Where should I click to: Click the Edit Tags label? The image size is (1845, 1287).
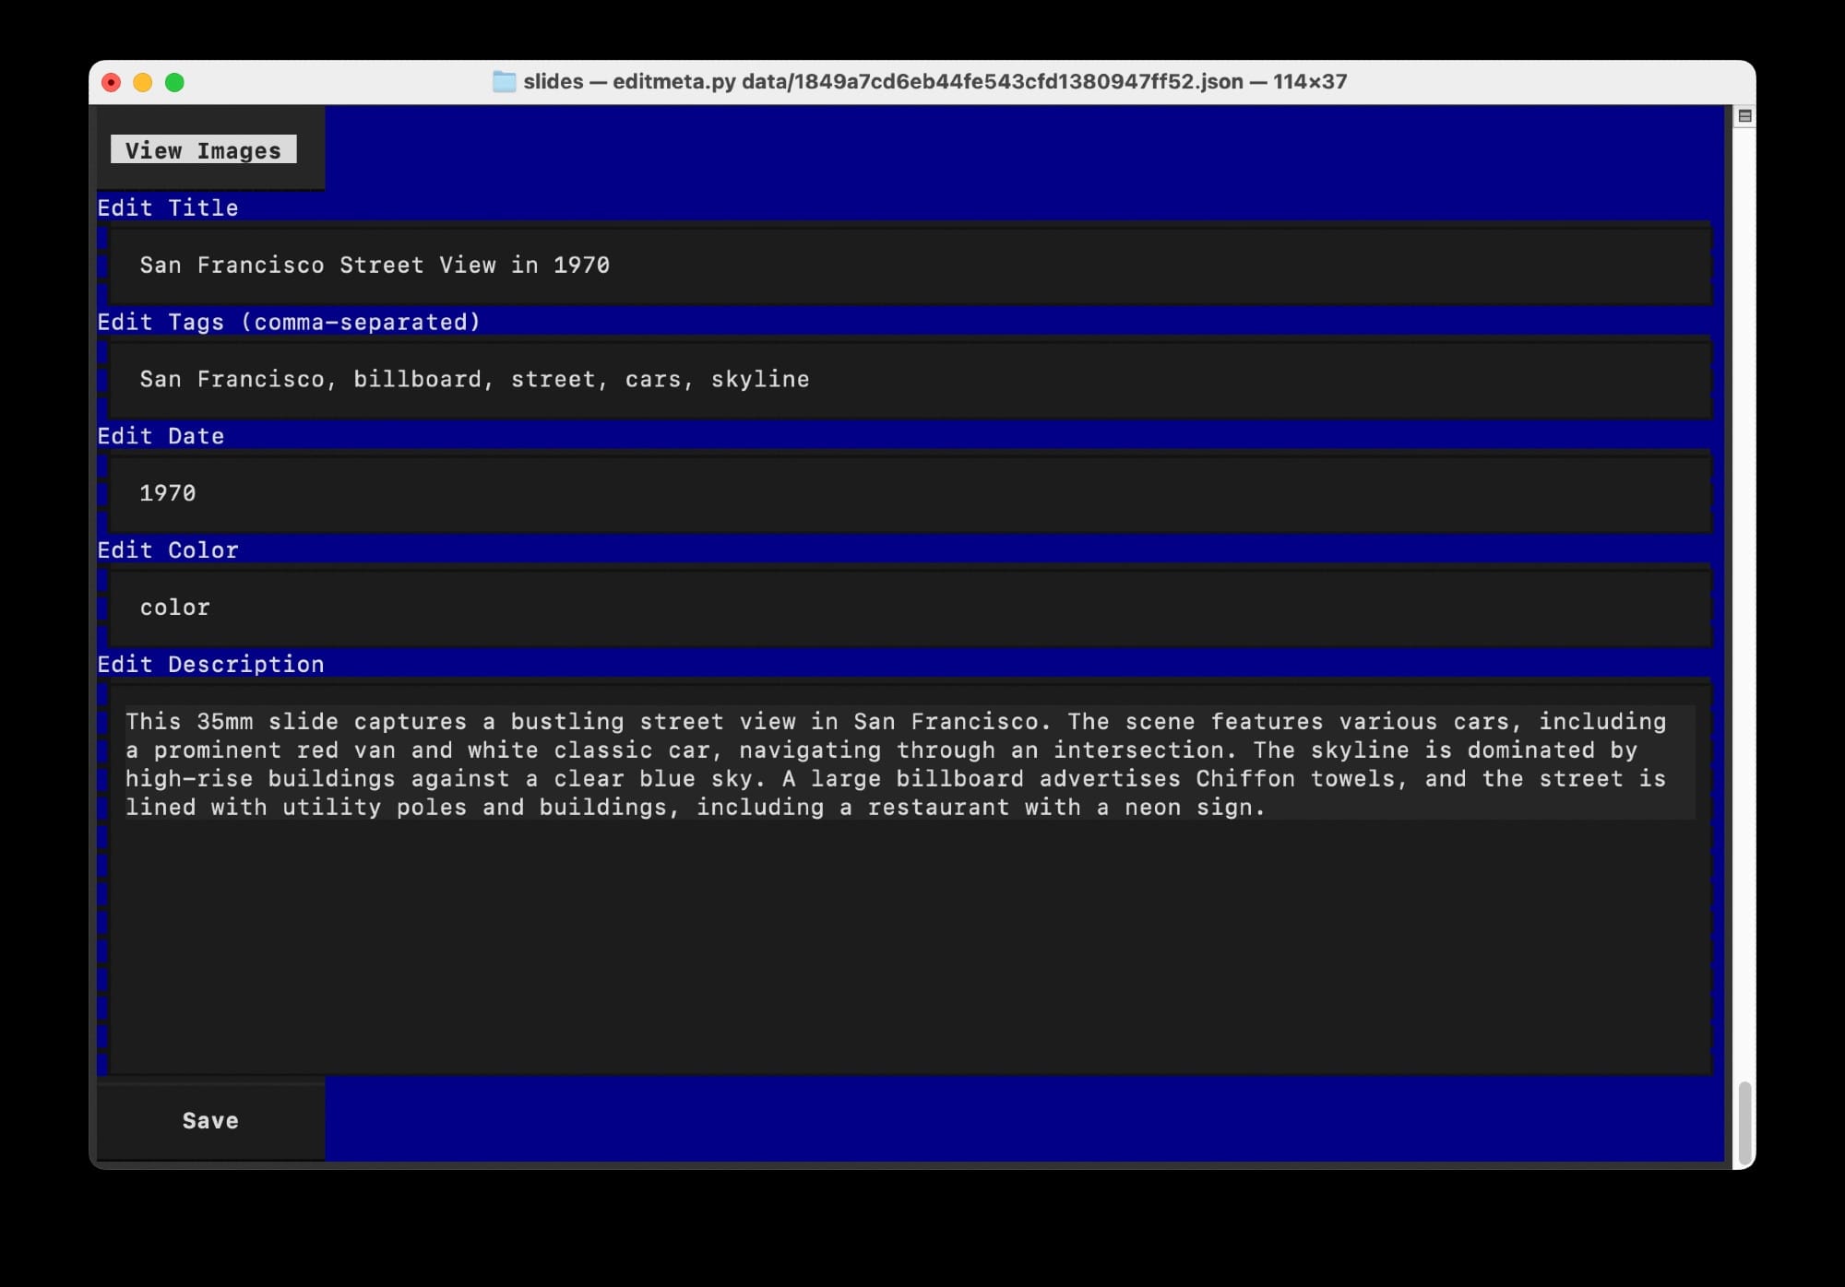(x=289, y=322)
